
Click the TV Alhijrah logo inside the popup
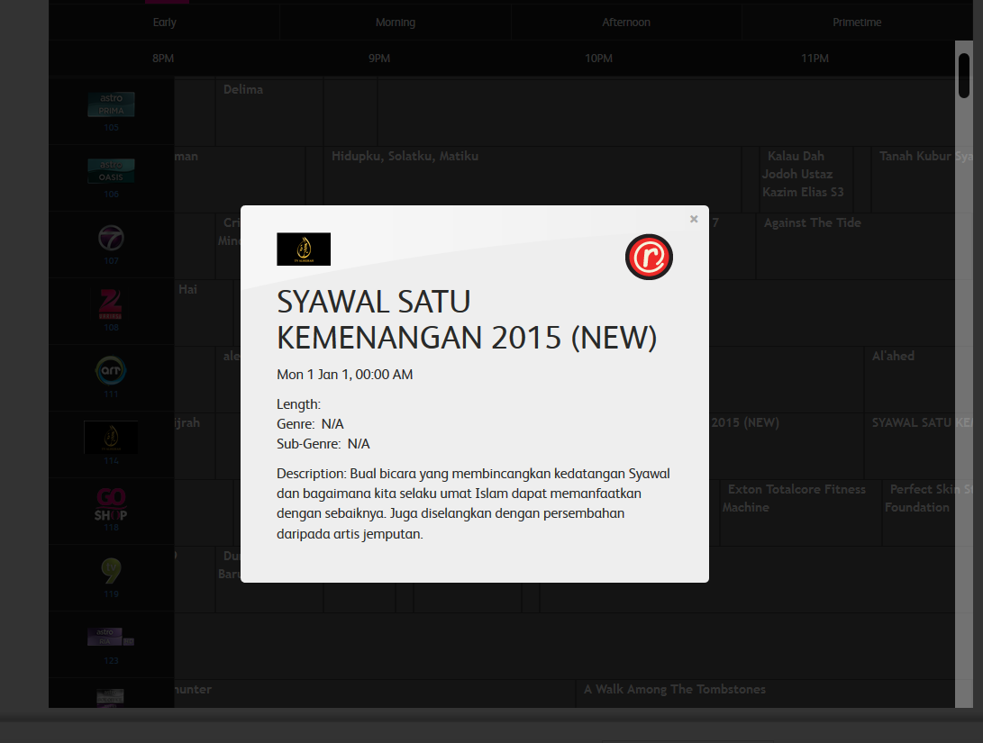(x=303, y=249)
